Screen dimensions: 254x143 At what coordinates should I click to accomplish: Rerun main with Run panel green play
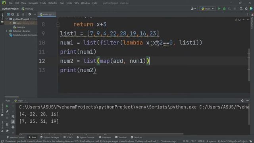[7, 106]
